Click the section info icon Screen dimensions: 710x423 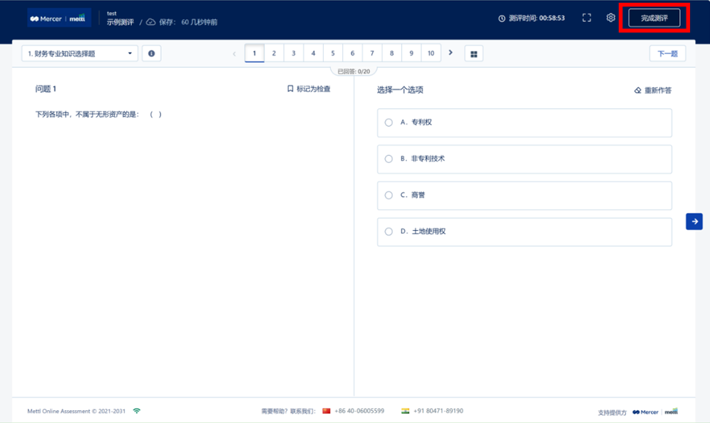(x=151, y=53)
